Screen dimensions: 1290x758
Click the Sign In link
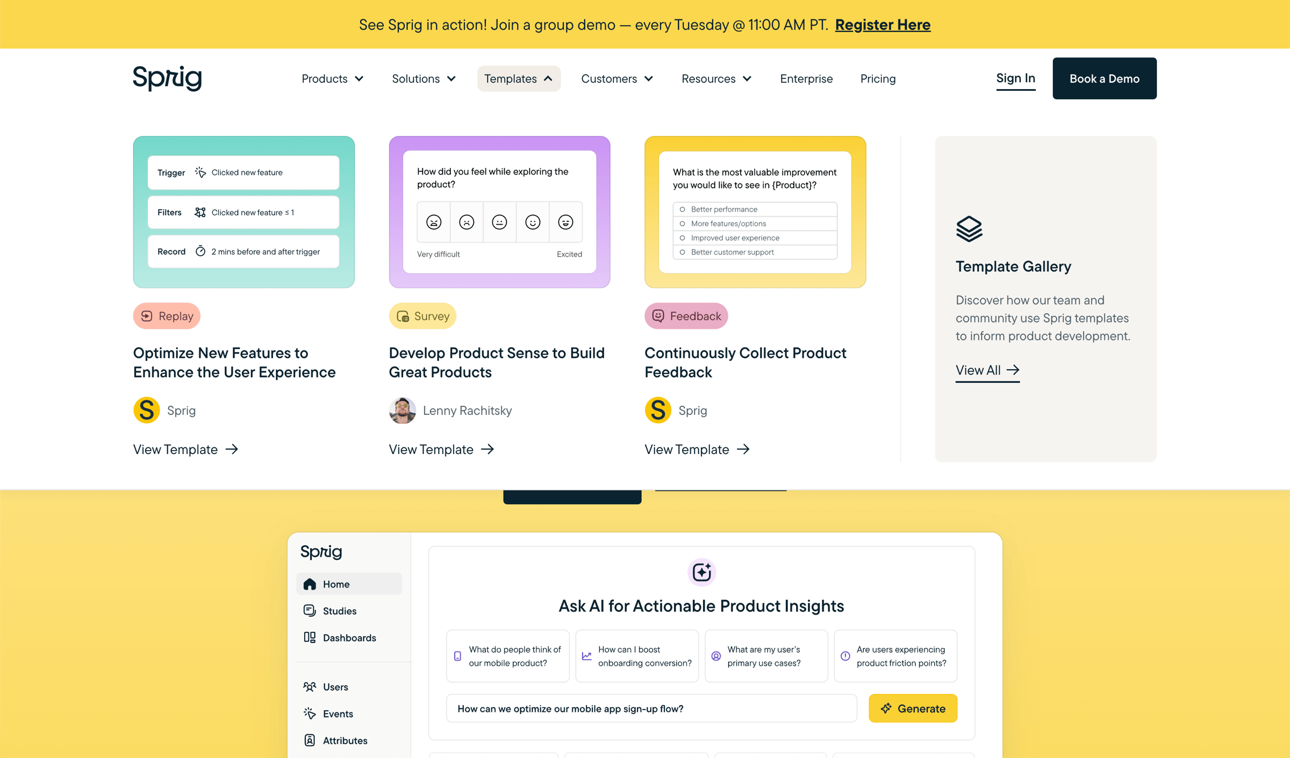coord(1015,78)
